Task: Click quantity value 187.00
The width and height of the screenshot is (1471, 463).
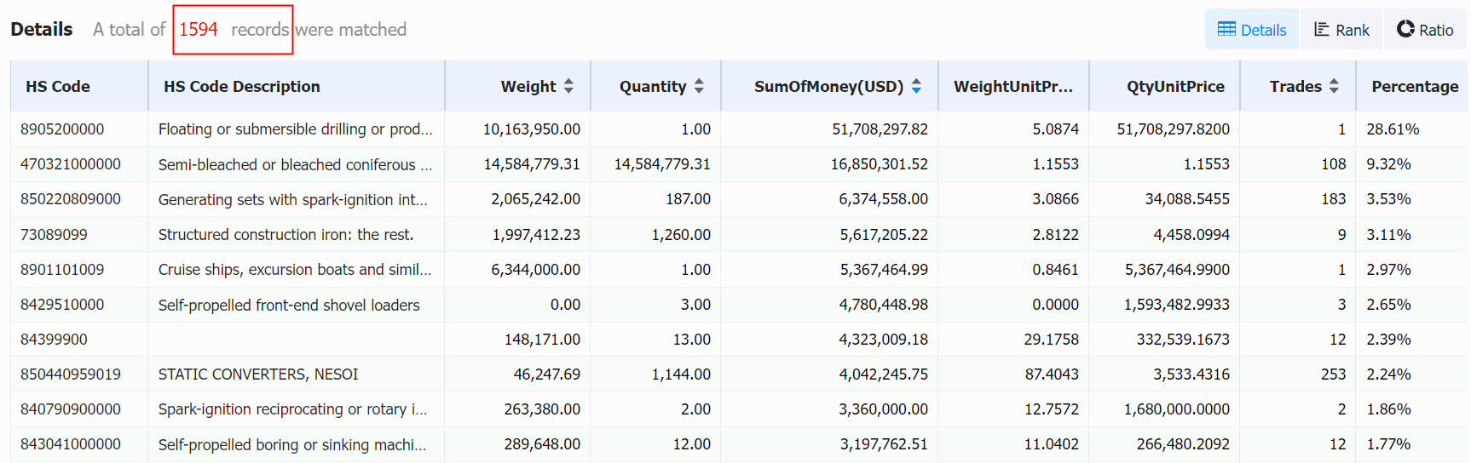Action: pyautogui.click(x=689, y=199)
